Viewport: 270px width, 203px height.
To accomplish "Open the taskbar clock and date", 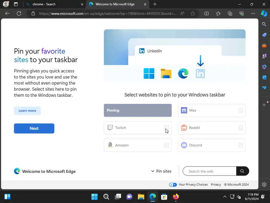I will (252, 197).
